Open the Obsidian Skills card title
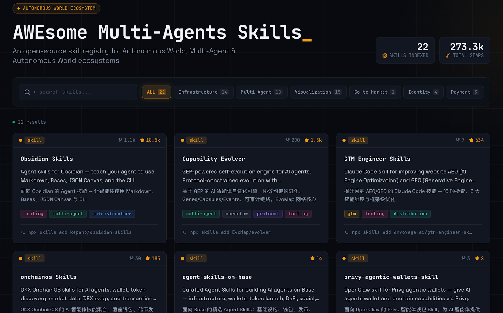This screenshot has width=503, height=313. point(47,159)
